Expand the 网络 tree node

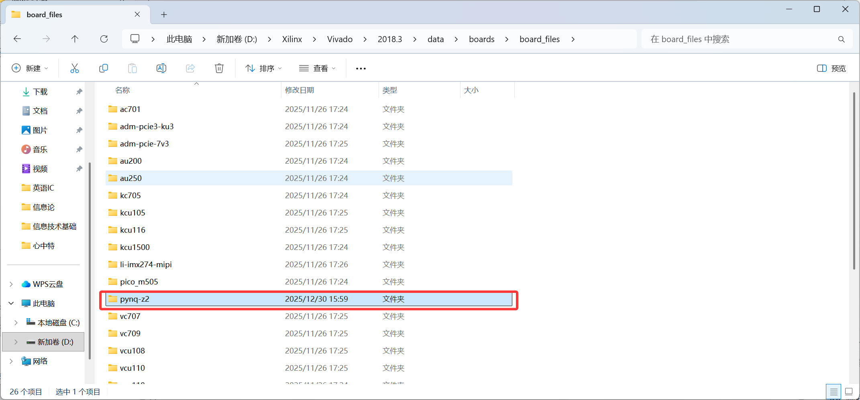pyautogui.click(x=11, y=361)
